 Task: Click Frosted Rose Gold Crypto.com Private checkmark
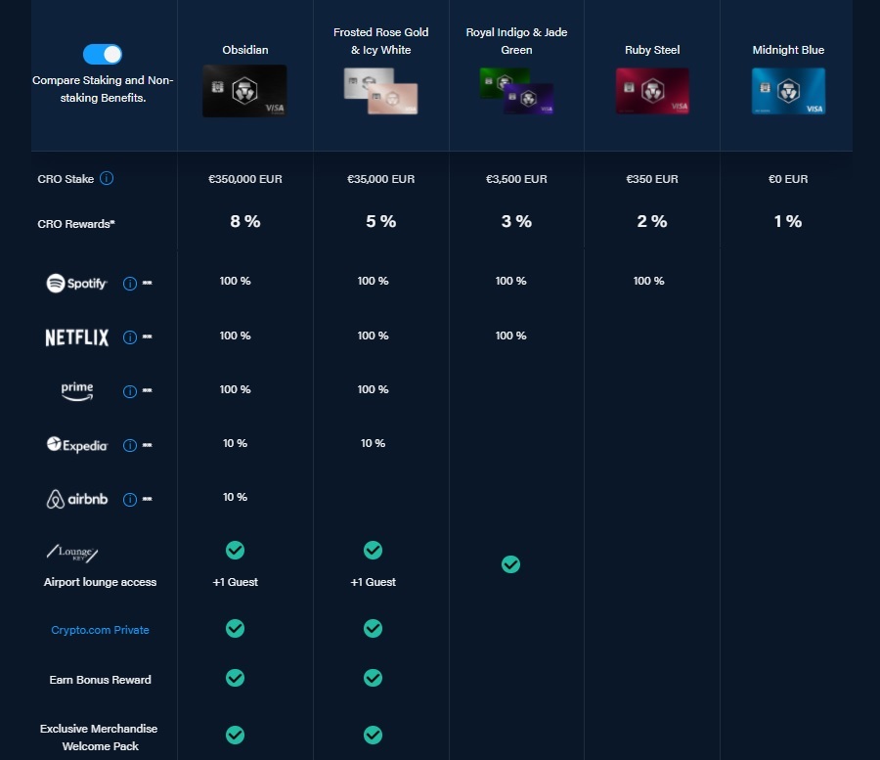374,628
